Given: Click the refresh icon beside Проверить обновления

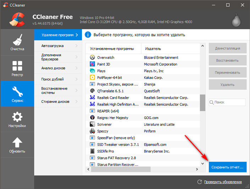Looking at the screenshot, I should tap(199, 182).
